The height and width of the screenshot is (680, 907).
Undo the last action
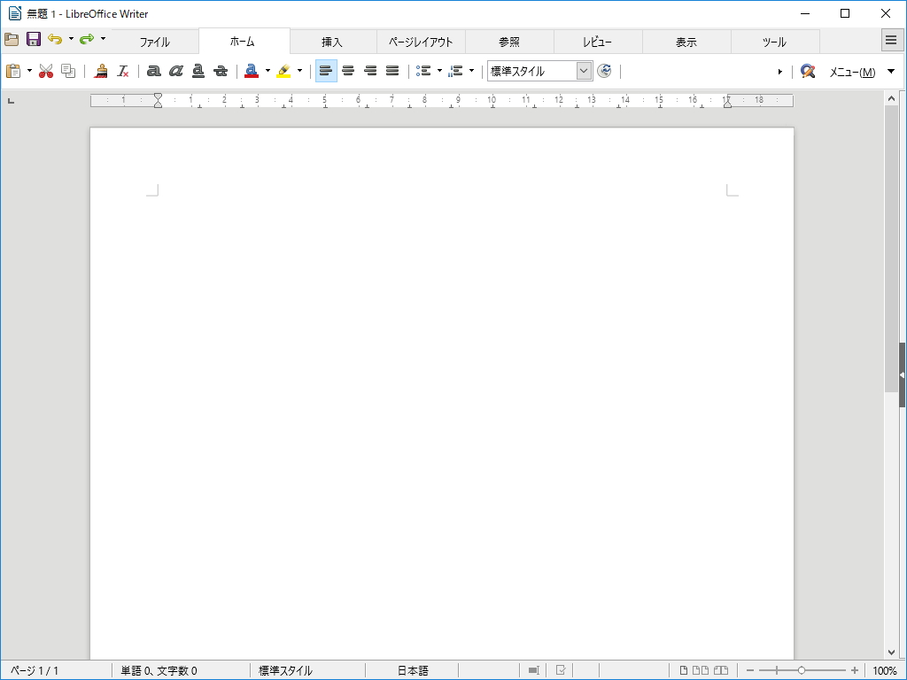[x=55, y=39]
